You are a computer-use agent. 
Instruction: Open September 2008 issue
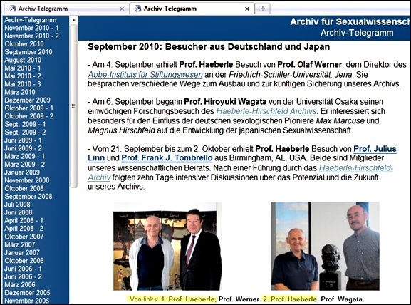(x=28, y=197)
